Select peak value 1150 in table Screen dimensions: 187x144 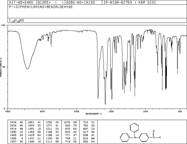pyautogui.click(x=49, y=139)
